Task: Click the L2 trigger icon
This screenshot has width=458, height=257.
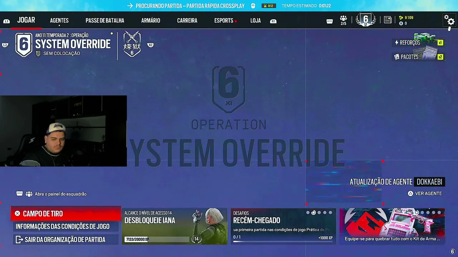Action: [5, 45]
